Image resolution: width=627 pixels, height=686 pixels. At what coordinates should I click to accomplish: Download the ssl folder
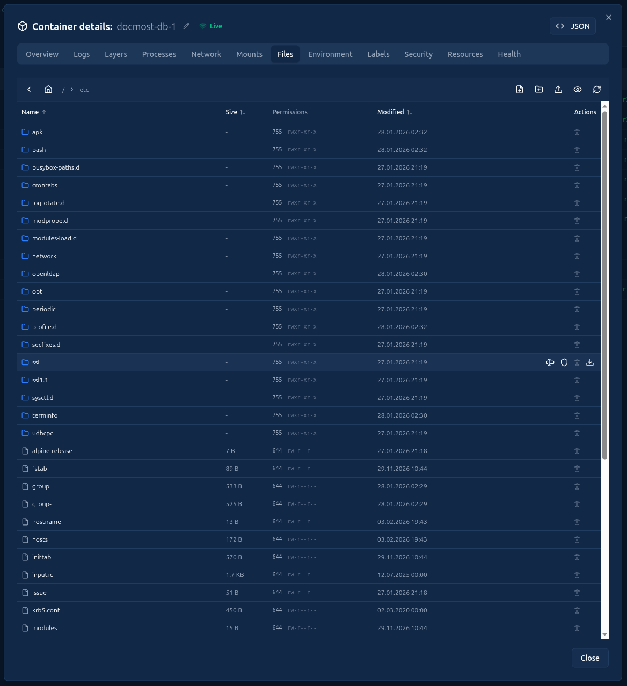coord(590,362)
